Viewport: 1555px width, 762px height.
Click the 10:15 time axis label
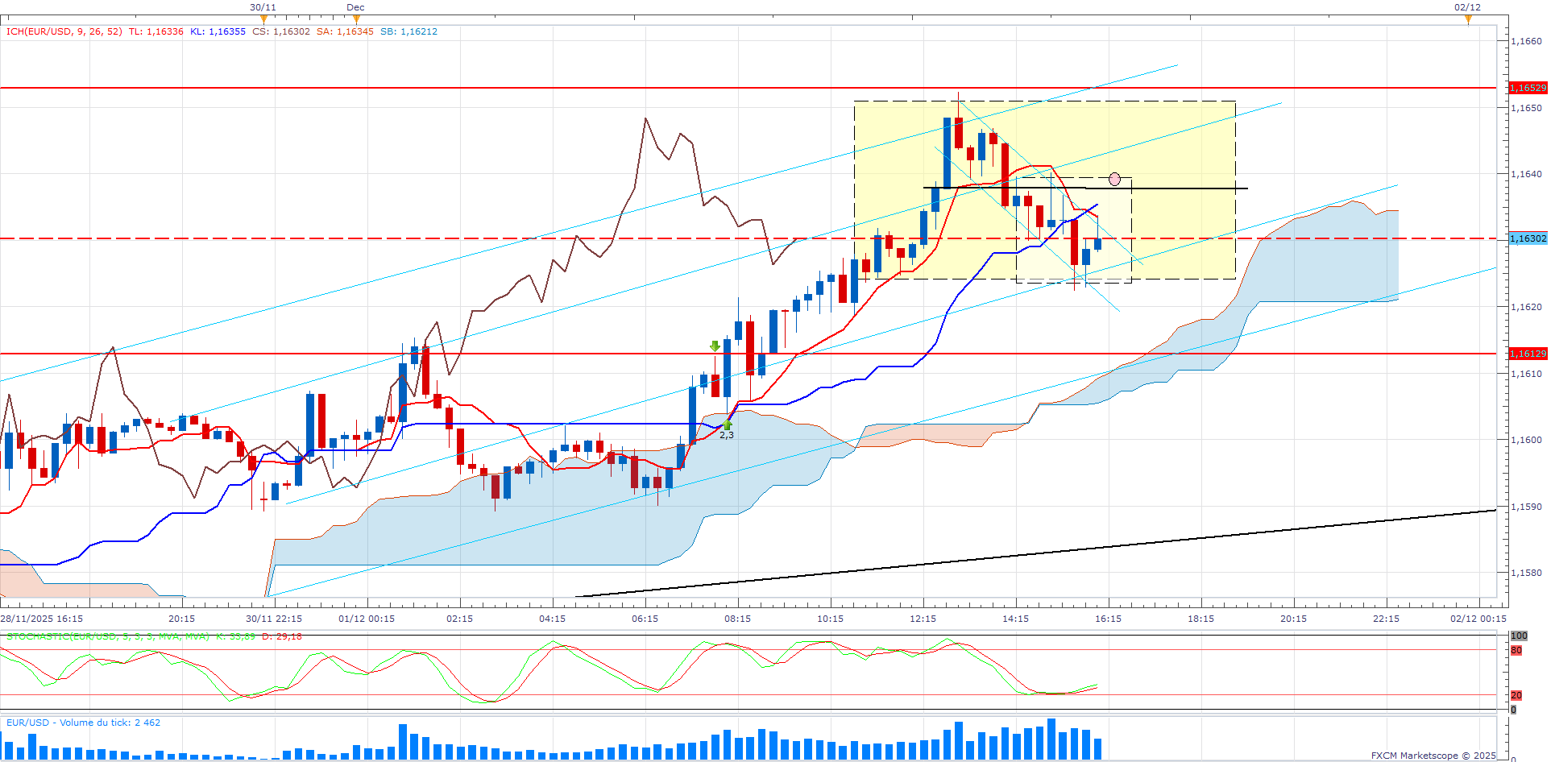[830, 619]
